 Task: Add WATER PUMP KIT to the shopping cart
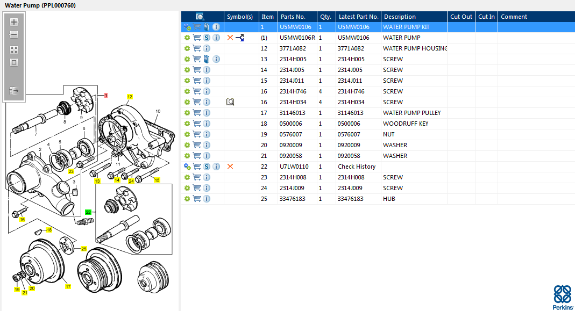click(197, 27)
